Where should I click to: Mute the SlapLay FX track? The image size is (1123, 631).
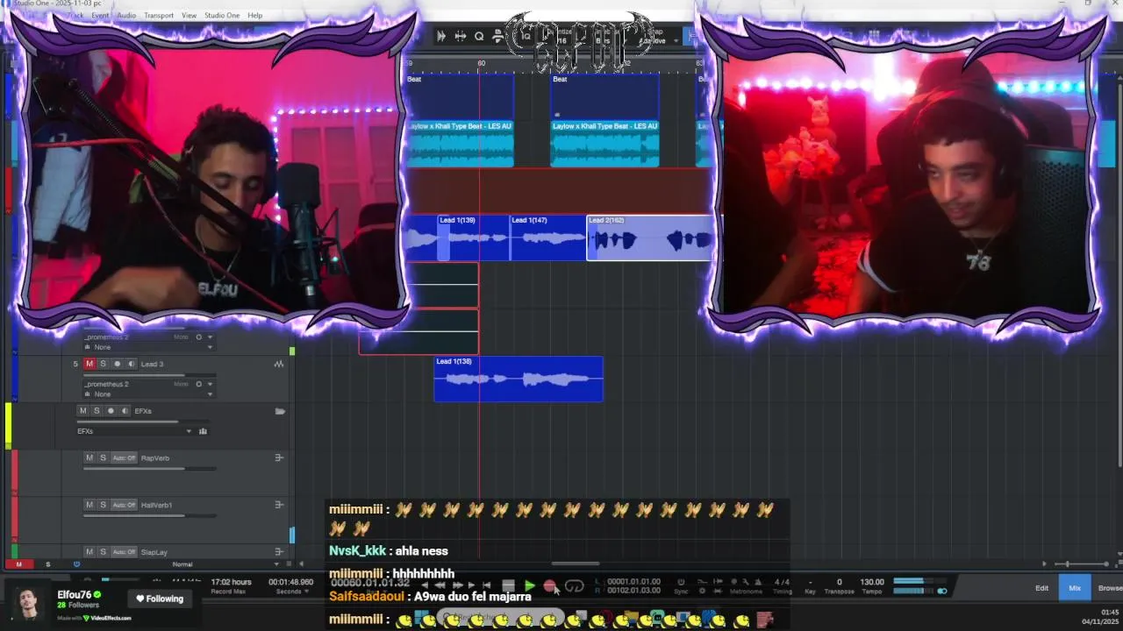89,552
